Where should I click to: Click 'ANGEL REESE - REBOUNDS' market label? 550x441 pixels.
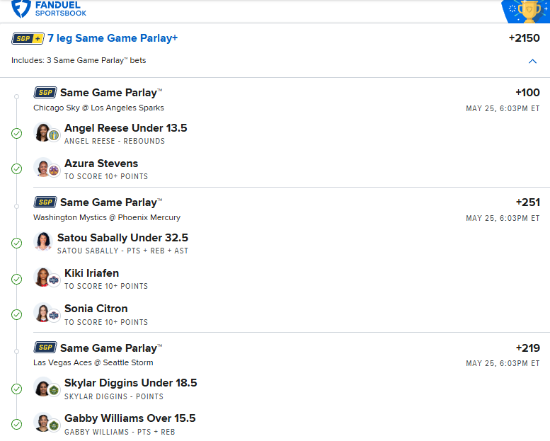coord(115,141)
